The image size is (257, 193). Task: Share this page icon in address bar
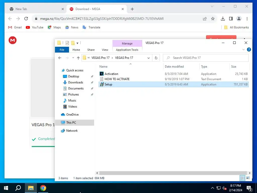pos(205,19)
